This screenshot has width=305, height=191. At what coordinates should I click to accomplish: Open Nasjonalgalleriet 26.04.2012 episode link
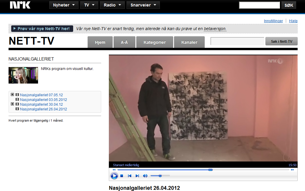43,109
